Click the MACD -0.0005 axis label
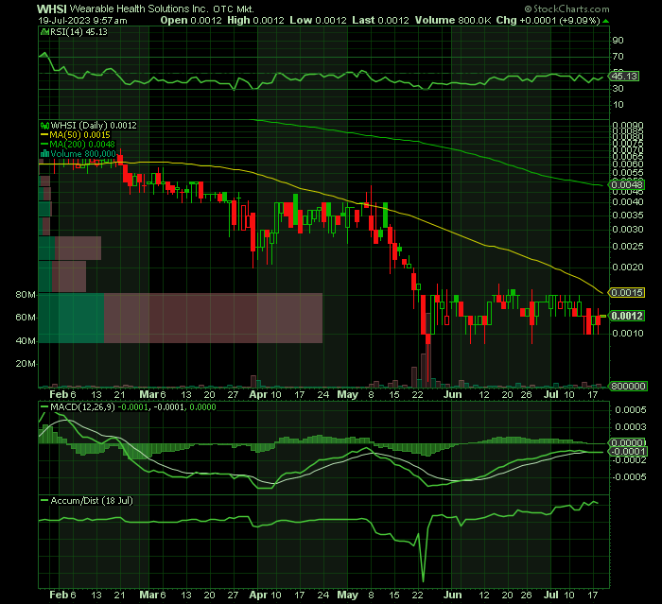Image resolution: width=662 pixels, height=604 pixels. click(629, 477)
